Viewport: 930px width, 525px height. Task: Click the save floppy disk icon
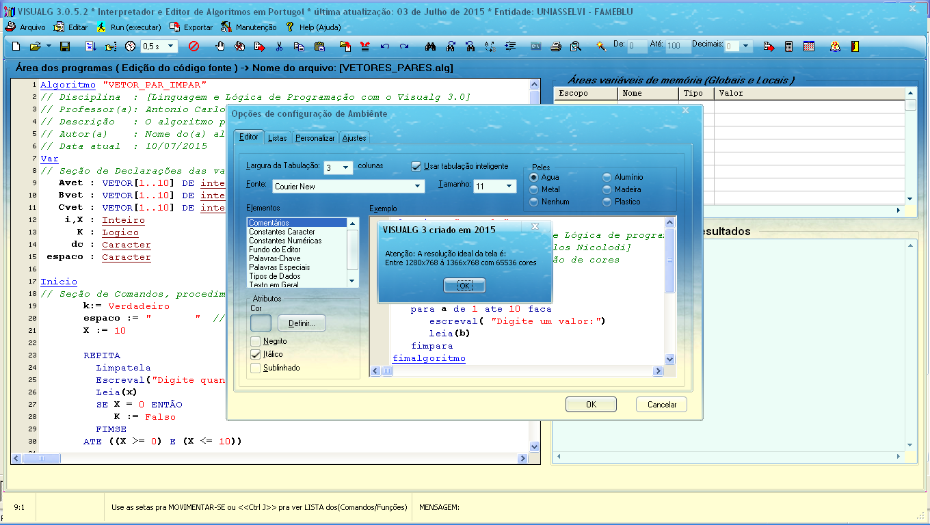coord(65,46)
